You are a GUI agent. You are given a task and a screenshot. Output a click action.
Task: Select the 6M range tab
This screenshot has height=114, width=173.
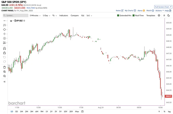coord(37,111)
